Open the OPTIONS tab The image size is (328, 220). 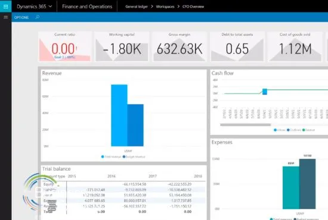coord(21,17)
